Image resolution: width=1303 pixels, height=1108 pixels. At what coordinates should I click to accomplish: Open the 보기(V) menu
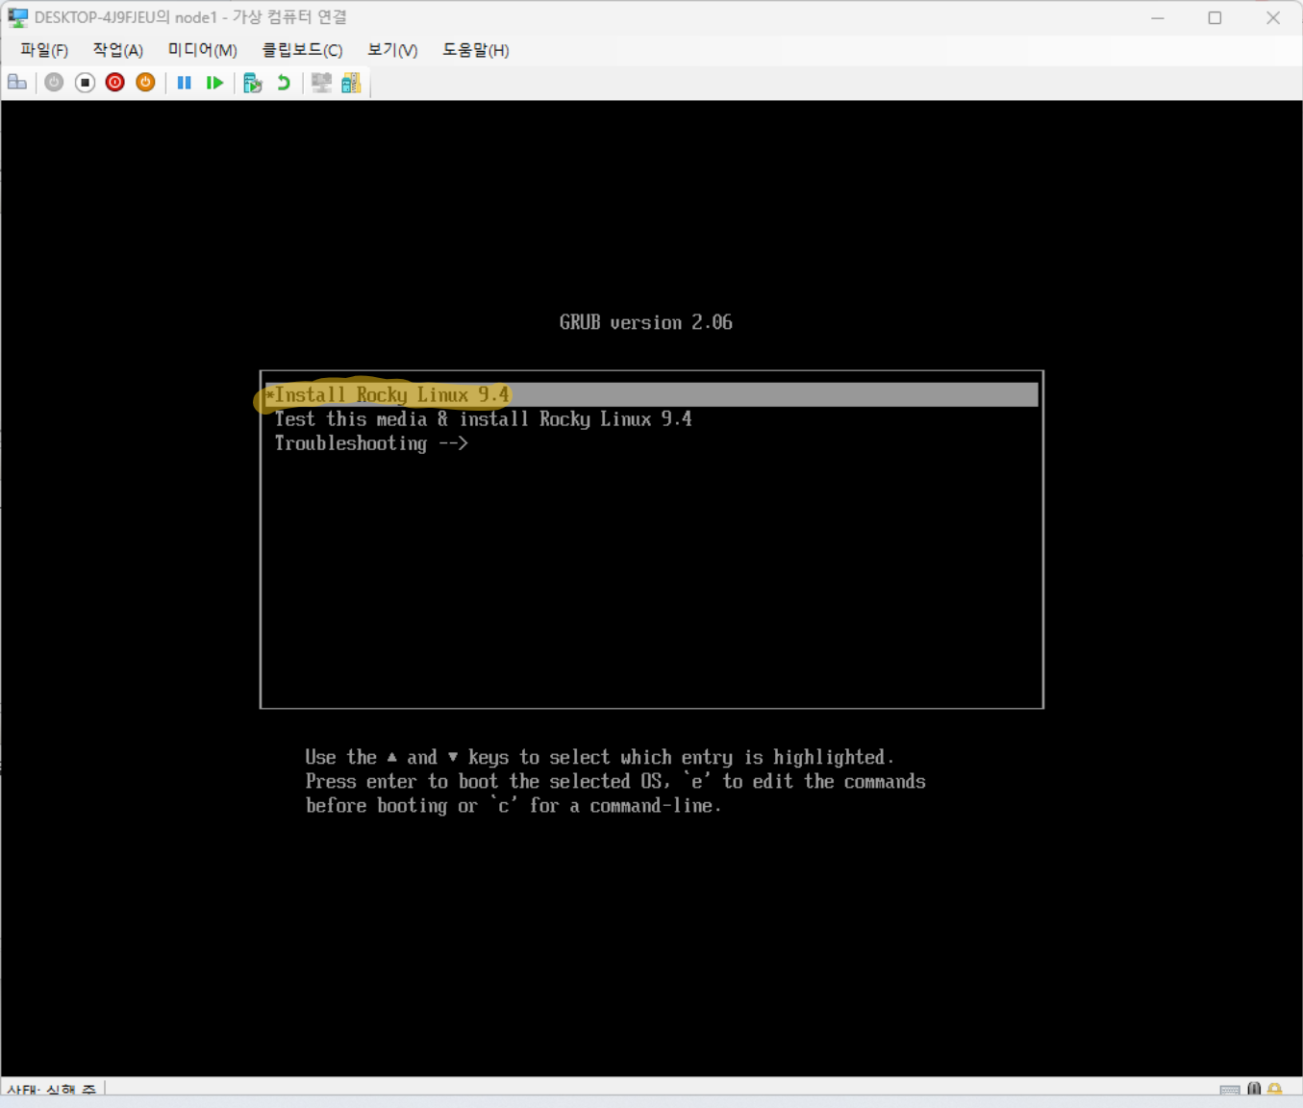click(x=392, y=50)
